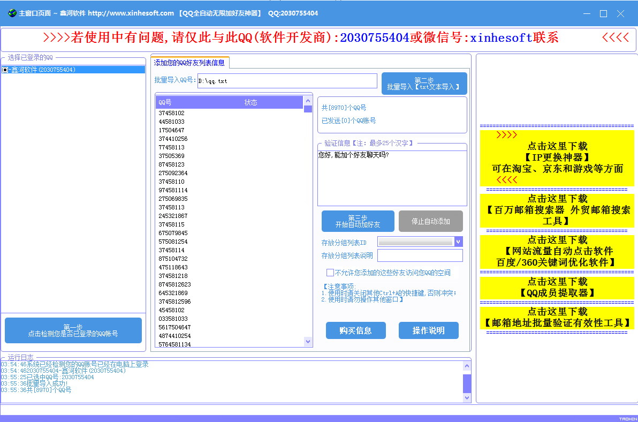Start auto-adding friends with 开始自动加好友
The width and height of the screenshot is (638, 422).
point(358,221)
